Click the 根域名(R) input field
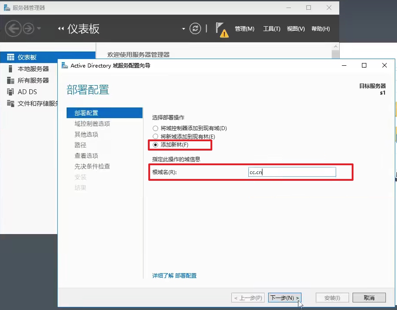Image resolution: width=397 pixels, height=310 pixels. pos(292,172)
